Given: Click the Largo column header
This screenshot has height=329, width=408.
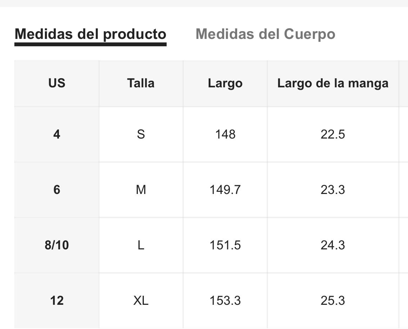Looking at the screenshot, I should (x=225, y=83).
